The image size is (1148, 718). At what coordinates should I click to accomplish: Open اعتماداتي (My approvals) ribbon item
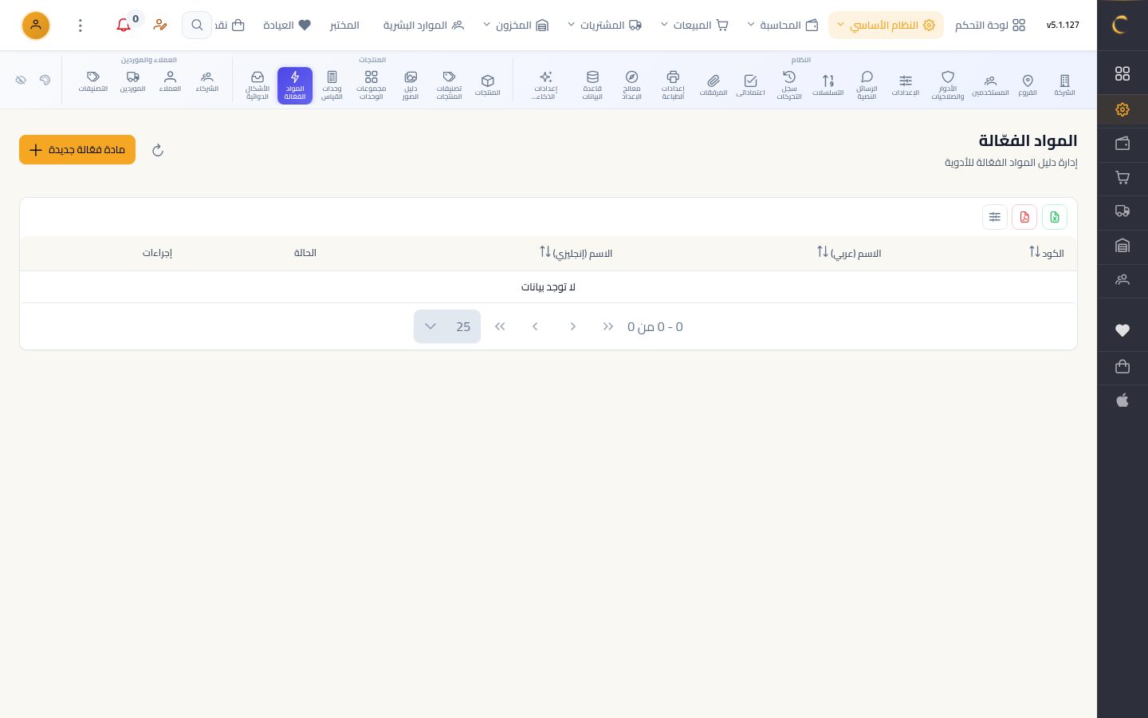(x=750, y=85)
